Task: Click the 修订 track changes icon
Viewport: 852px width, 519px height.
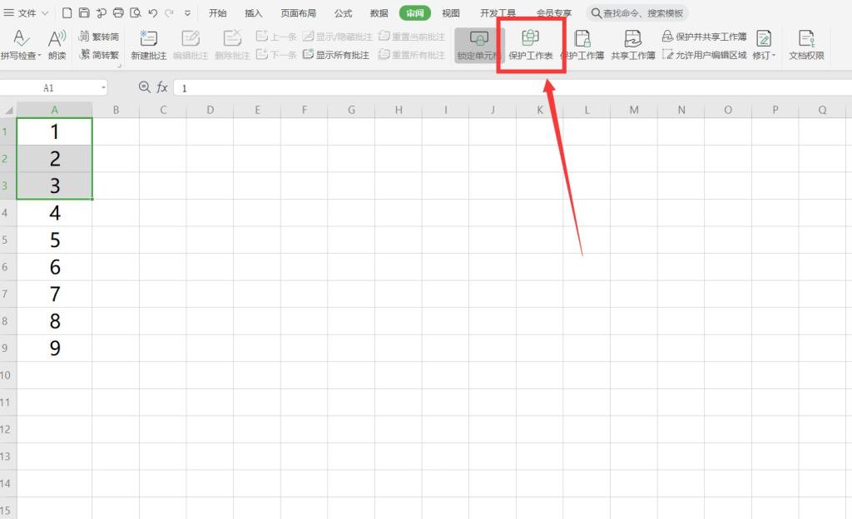Action: click(764, 40)
